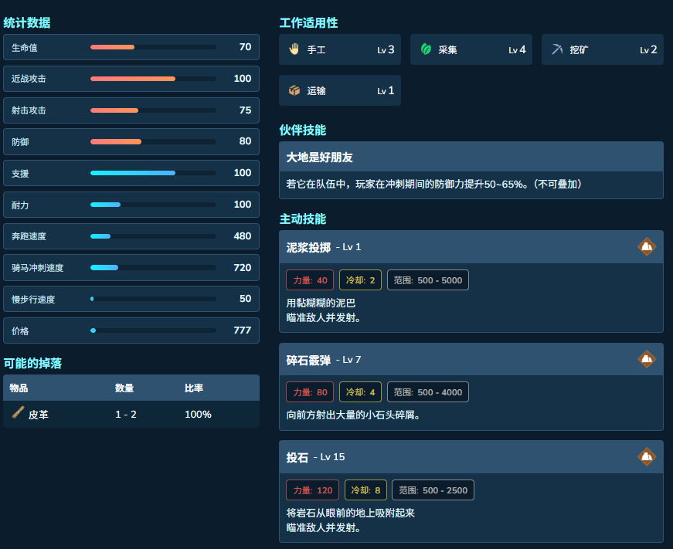Click the 冷却: 8 tag

[x=365, y=490]
